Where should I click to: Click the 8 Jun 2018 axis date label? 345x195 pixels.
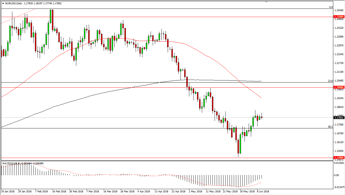[x=262, y=191]
